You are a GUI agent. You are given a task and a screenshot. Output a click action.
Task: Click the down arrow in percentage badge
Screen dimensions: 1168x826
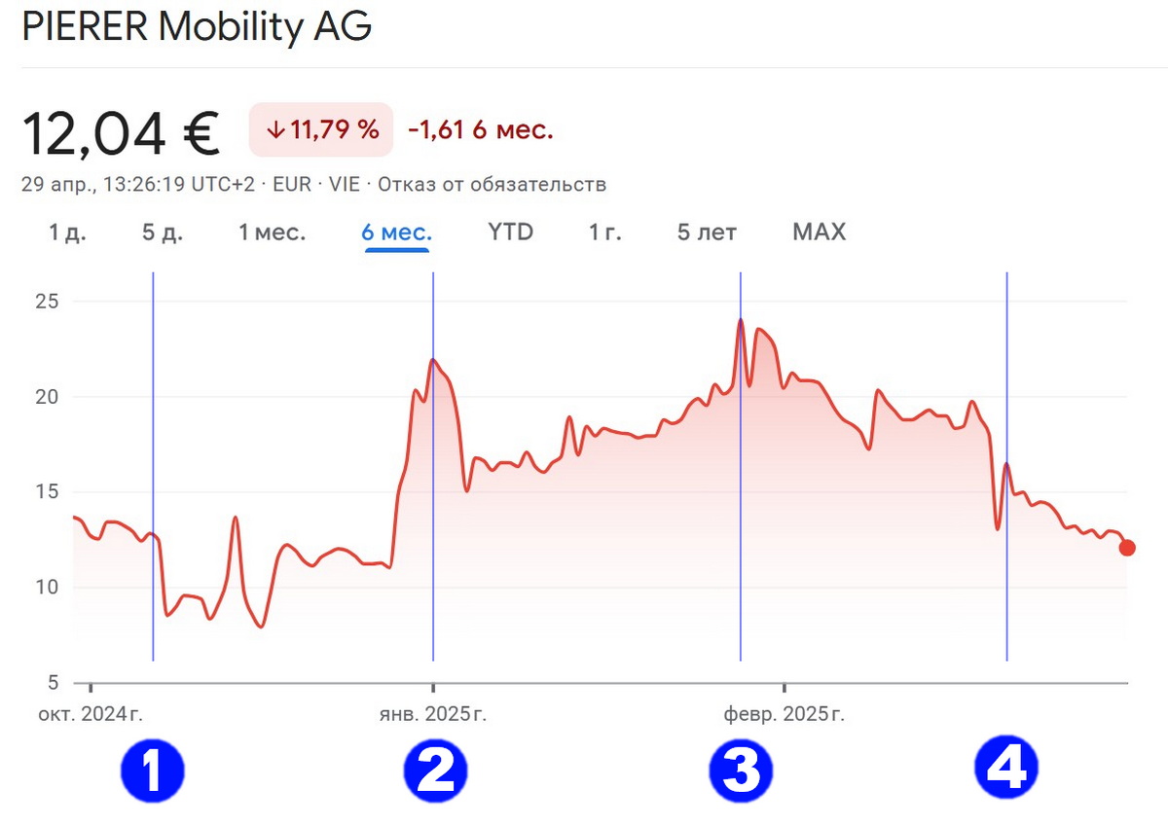tap(275, 129)
